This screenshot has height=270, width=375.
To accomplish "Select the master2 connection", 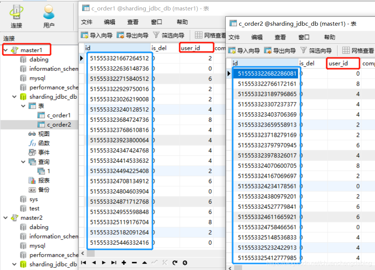I will 31,218.
